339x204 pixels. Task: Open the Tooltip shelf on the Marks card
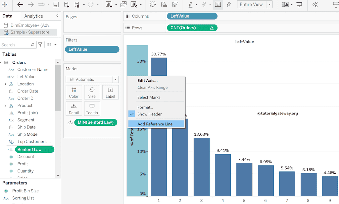click(x=92, y=108)
